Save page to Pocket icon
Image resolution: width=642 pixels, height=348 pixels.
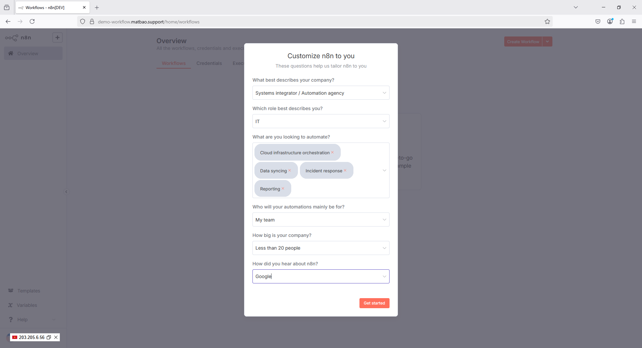(598, 21)
